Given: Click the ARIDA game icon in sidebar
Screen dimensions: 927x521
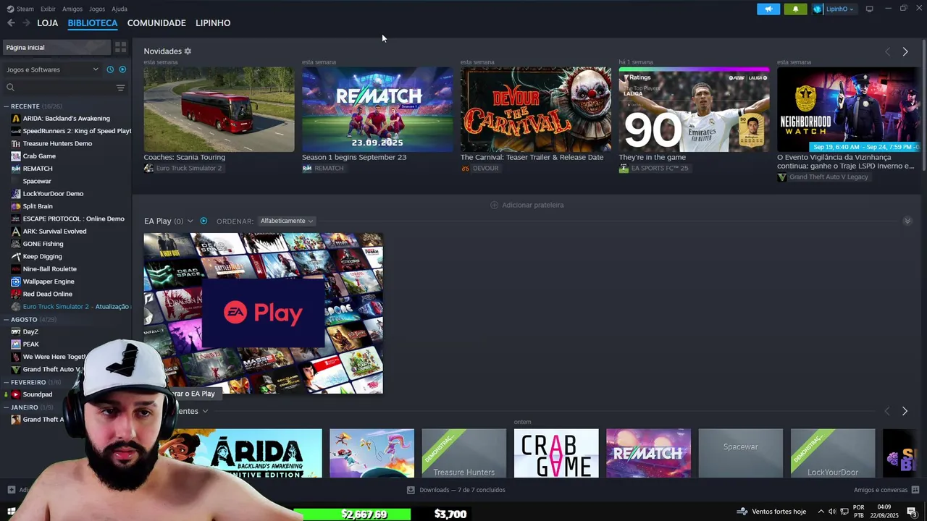Looking at the screenshot, I should (16, 119).
